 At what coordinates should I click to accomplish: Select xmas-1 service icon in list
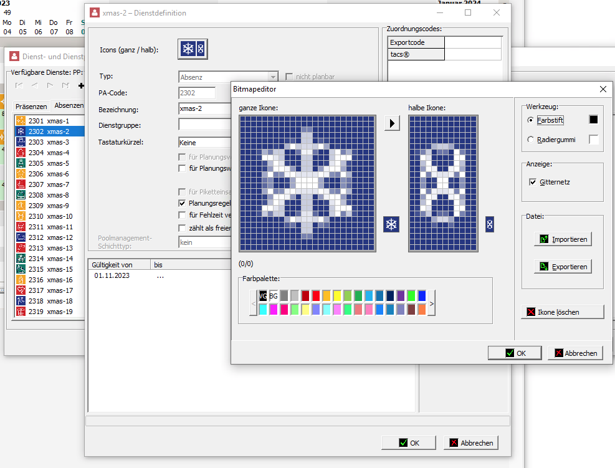coord(21,121)
